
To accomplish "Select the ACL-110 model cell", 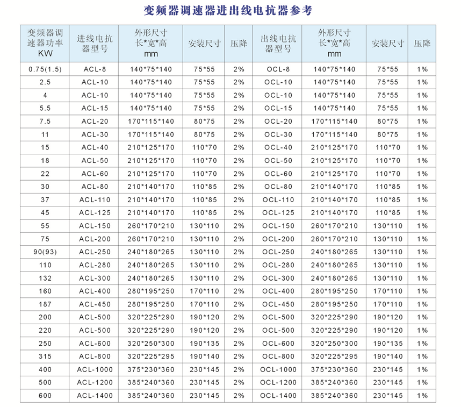I will [x=95, y=200].
